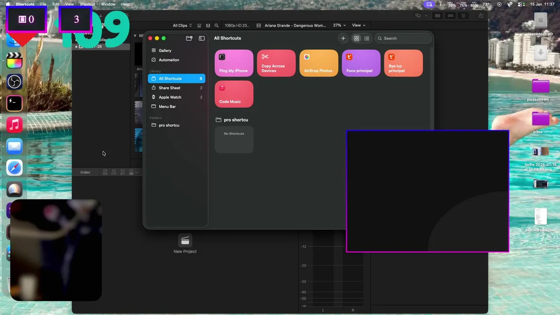
Task: Click the clip appearance icon beside All Clips
Action: (199, 25)
